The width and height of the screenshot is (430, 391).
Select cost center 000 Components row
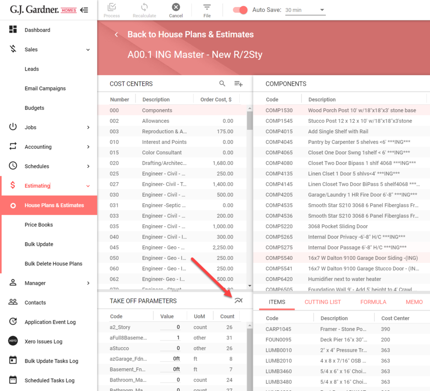click(x=172, y=111)
